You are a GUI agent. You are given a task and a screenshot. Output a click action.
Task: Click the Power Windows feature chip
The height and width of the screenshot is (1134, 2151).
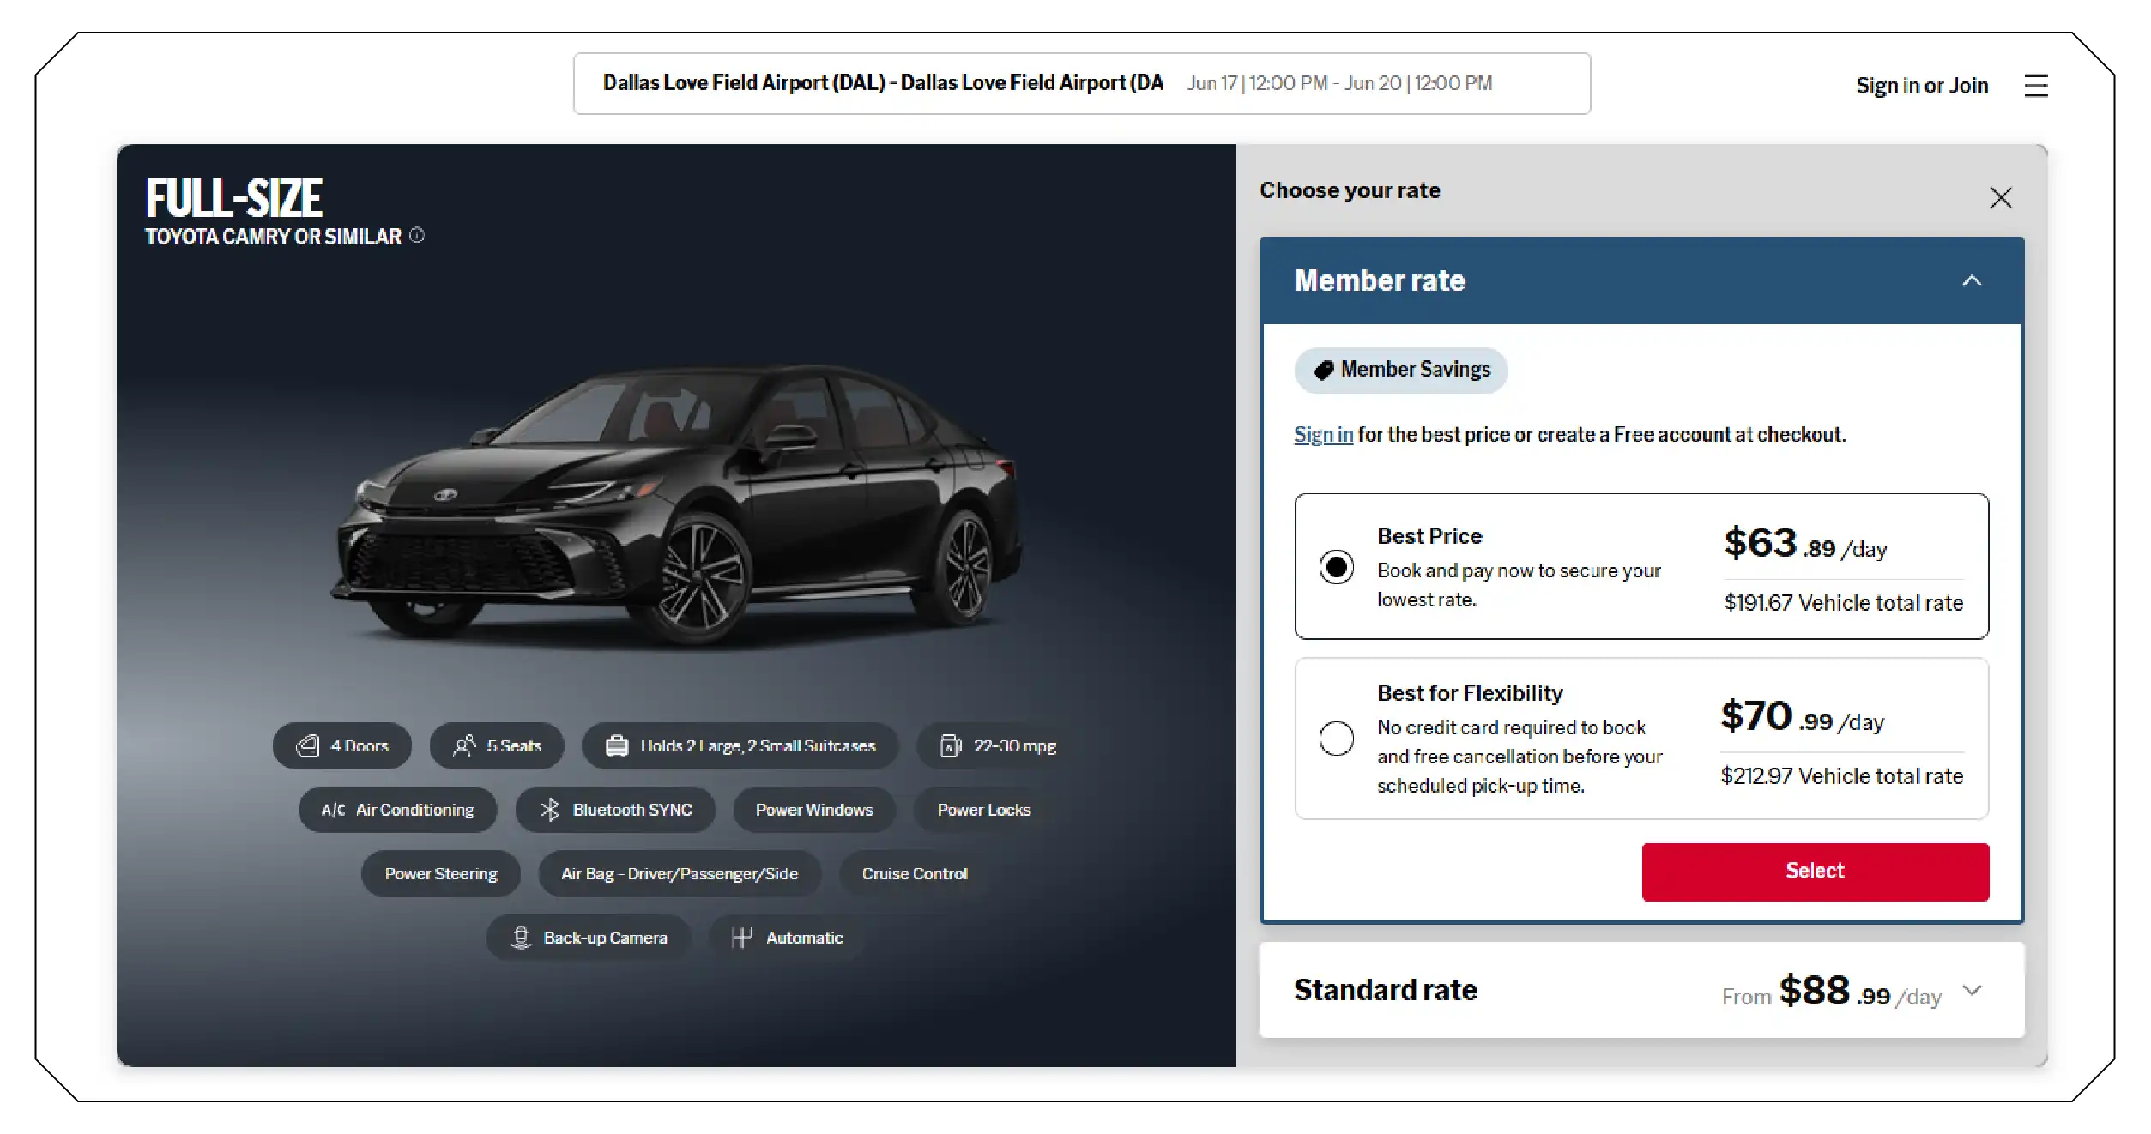click(814, 810)
